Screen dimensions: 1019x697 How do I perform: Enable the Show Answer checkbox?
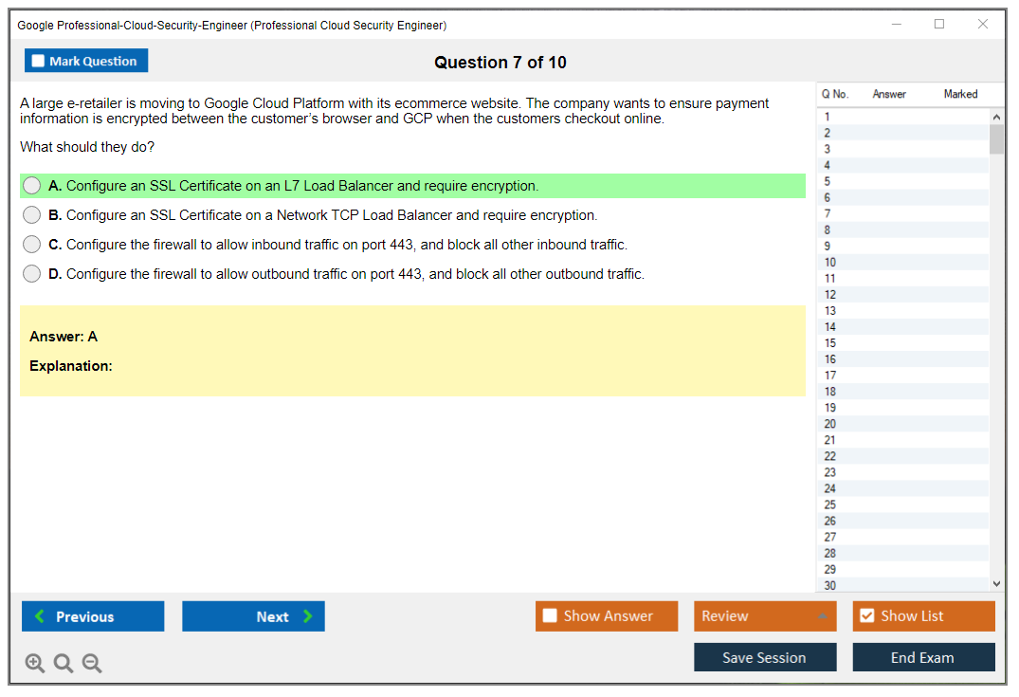click(x=550, y=616)
